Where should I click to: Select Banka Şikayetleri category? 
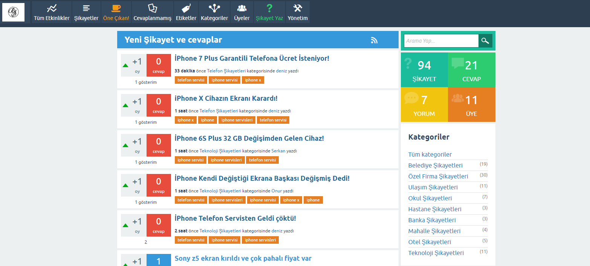[432, 220]
